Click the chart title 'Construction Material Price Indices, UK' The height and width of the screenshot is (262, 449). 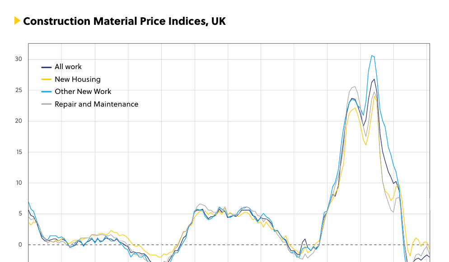(124, 21)
